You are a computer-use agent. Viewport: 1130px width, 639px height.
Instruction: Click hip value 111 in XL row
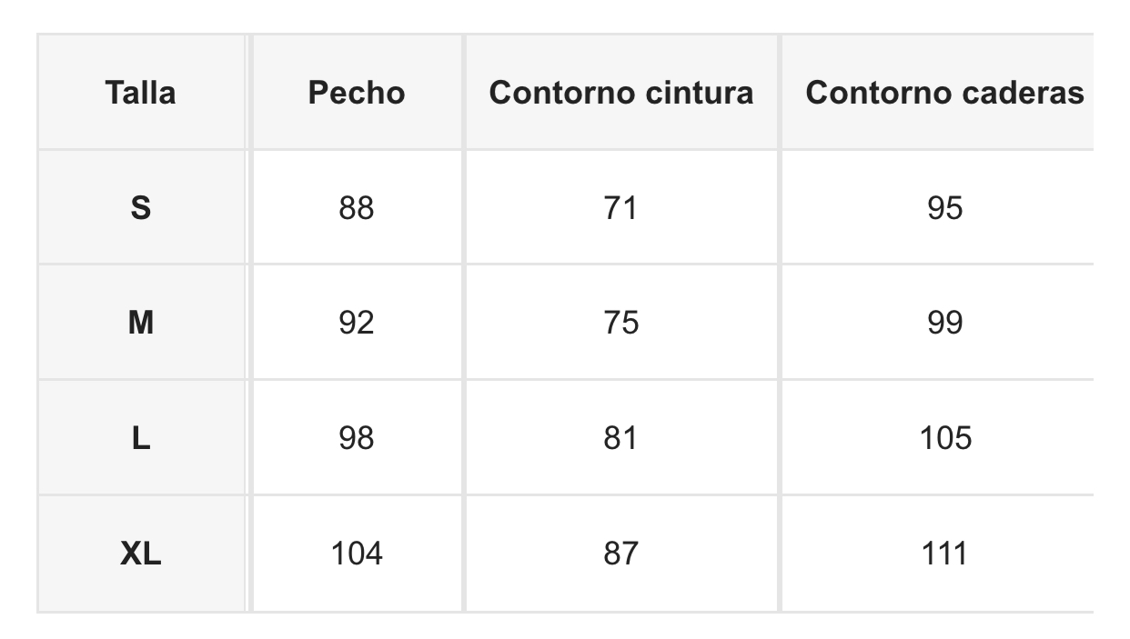point(944,554)
